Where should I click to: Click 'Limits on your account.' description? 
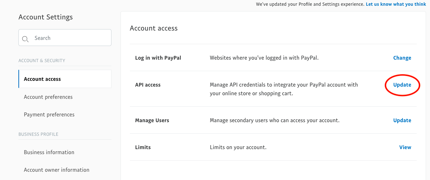tap(238, 147)
